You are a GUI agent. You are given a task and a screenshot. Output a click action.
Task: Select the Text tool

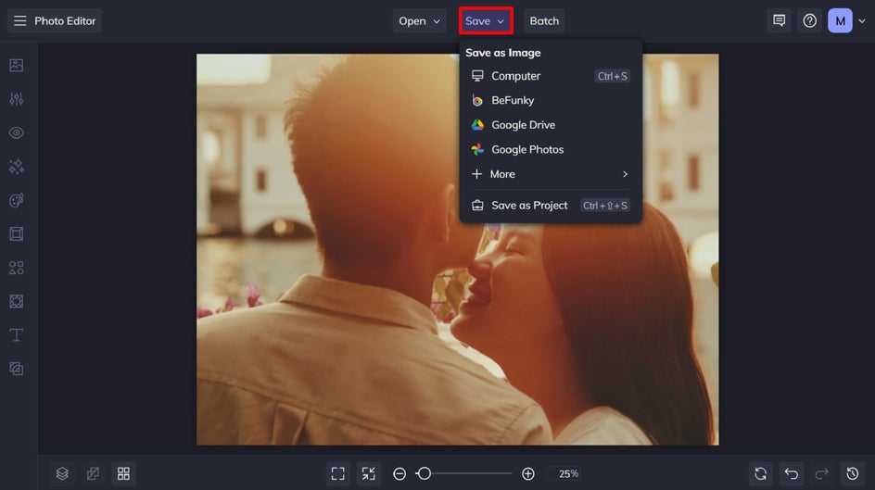16,335
